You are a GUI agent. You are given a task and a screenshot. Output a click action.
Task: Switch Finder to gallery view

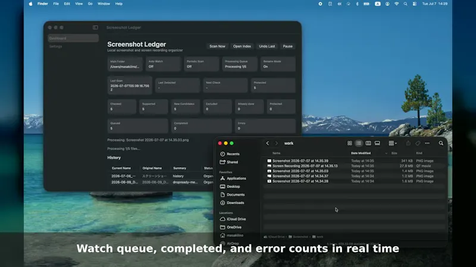point(377,143)
